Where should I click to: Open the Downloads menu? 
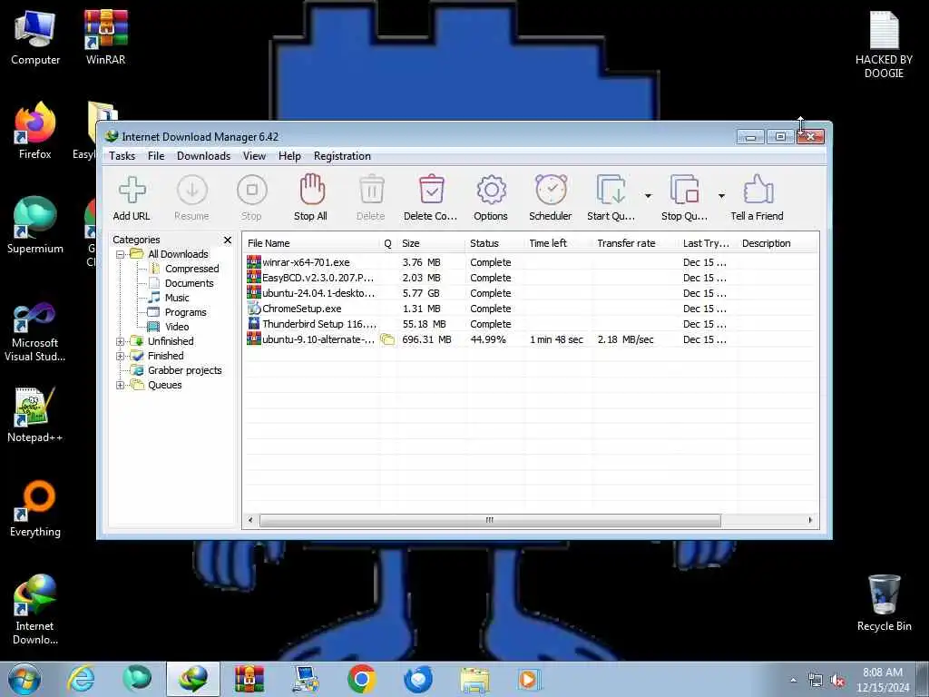[203, 156]
